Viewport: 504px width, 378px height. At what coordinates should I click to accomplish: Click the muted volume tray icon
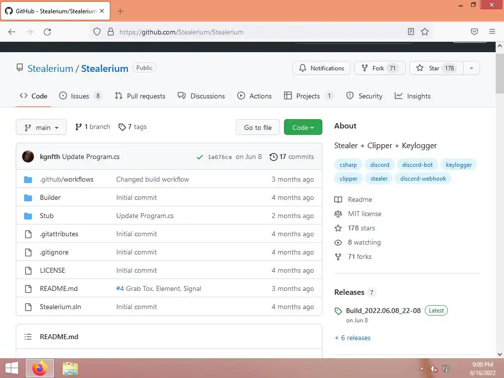434,369
